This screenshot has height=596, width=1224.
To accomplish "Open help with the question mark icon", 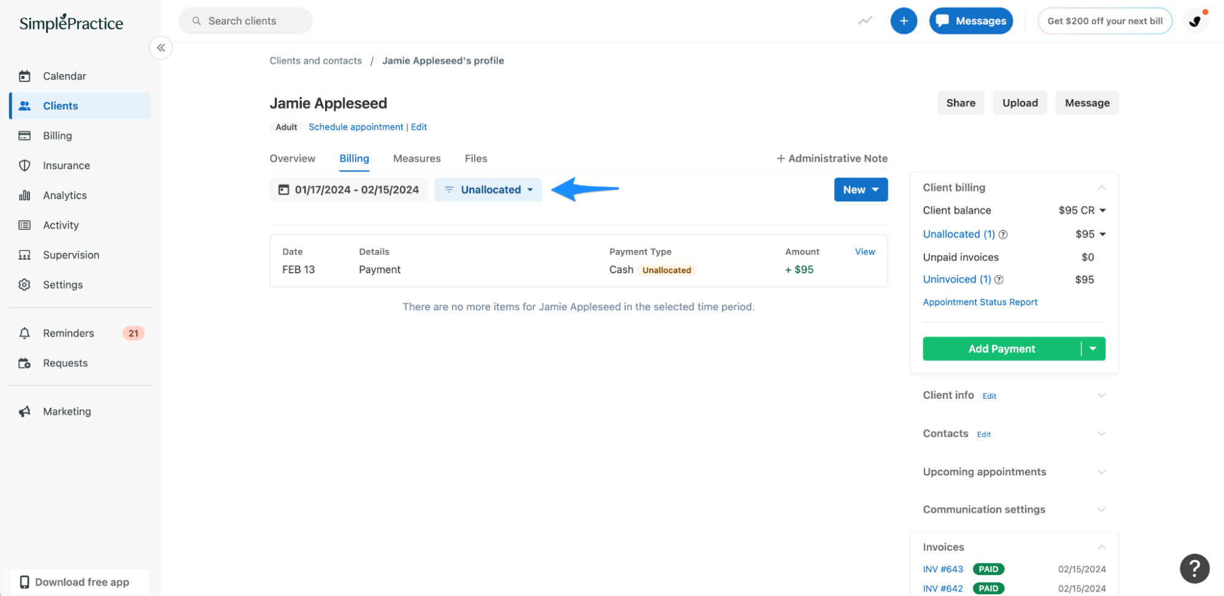I will click(x=1194, y=568).
